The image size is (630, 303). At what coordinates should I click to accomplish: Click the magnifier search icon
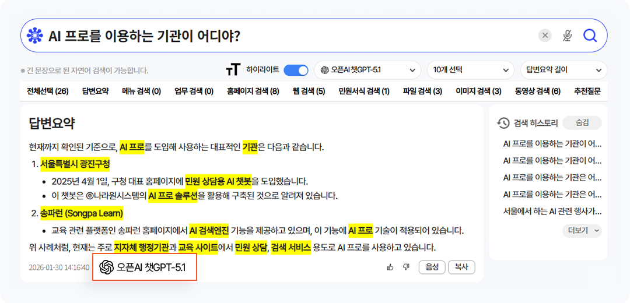click(590, 36)
